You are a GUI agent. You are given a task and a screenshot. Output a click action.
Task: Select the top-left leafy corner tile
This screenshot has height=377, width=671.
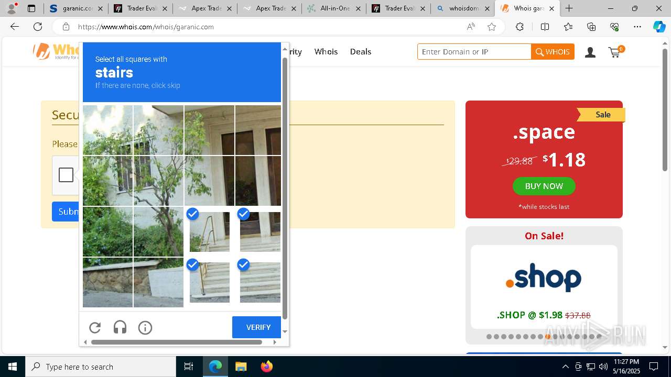click(x=107, y=130)
